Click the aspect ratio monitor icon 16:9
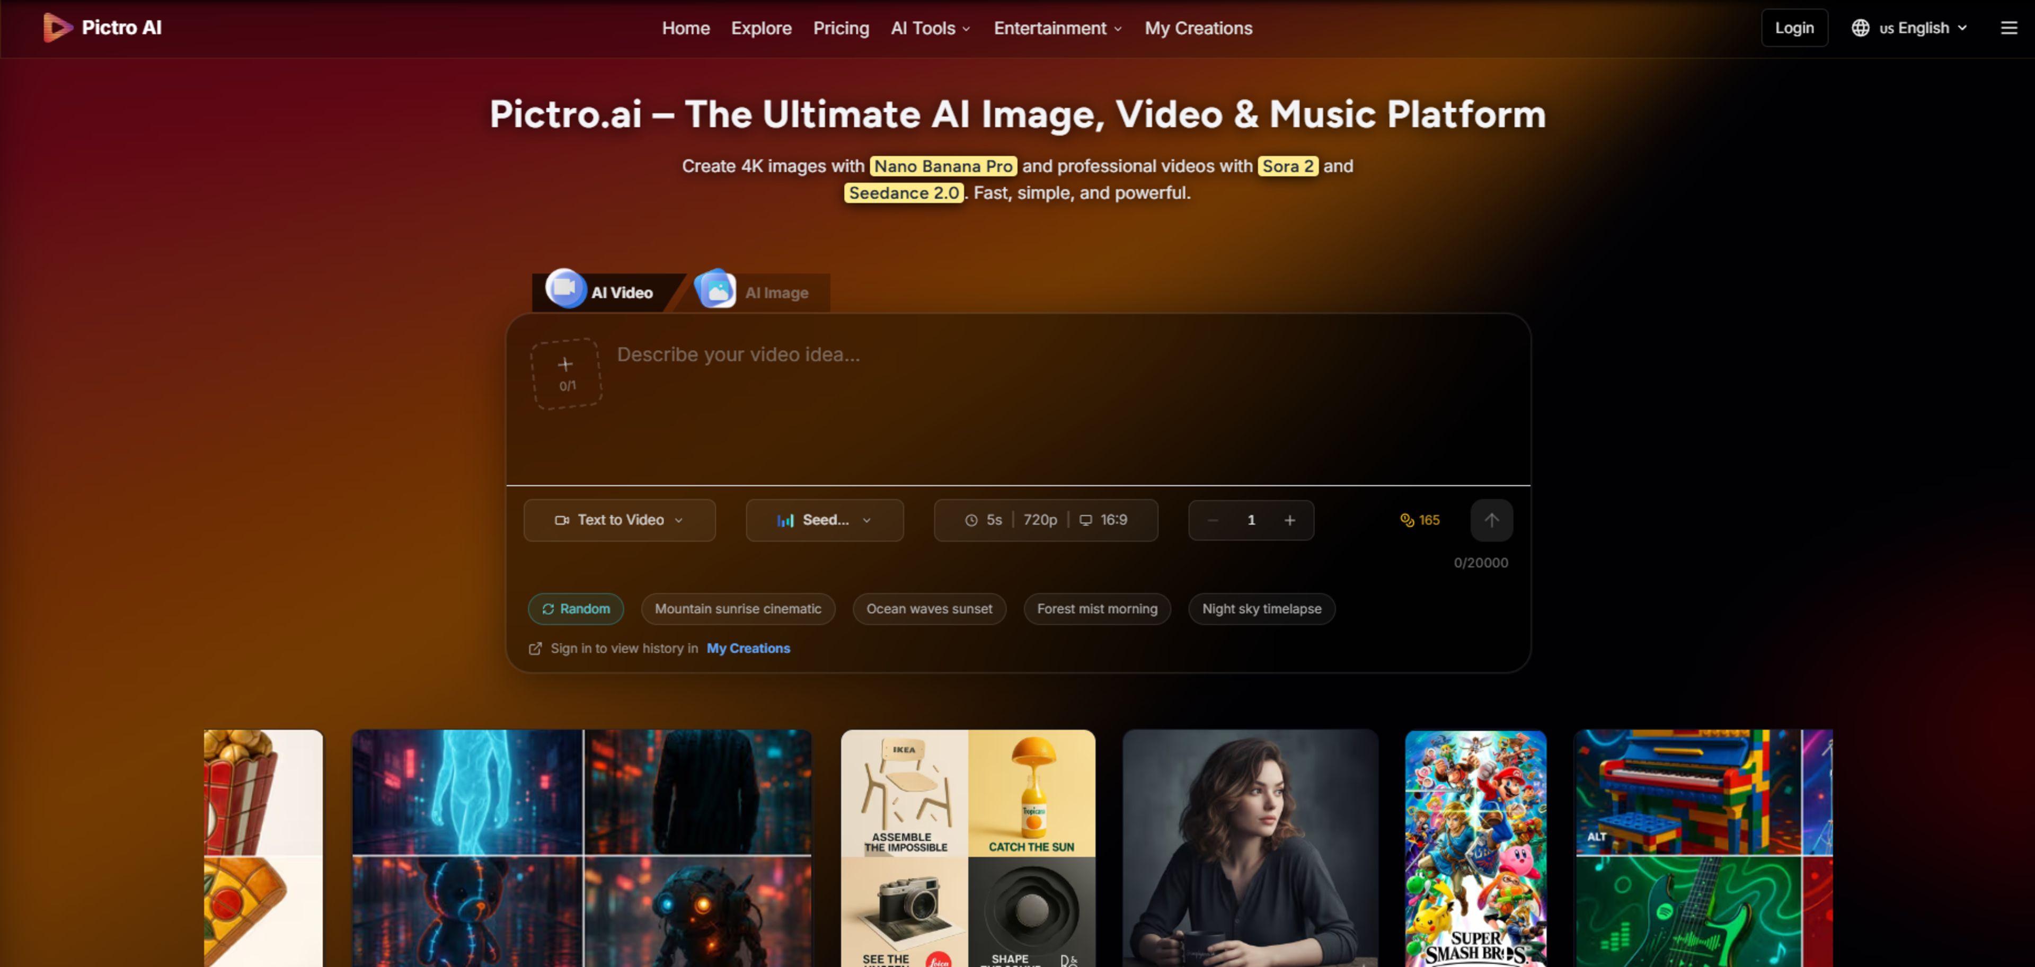 coord(1085,521)
